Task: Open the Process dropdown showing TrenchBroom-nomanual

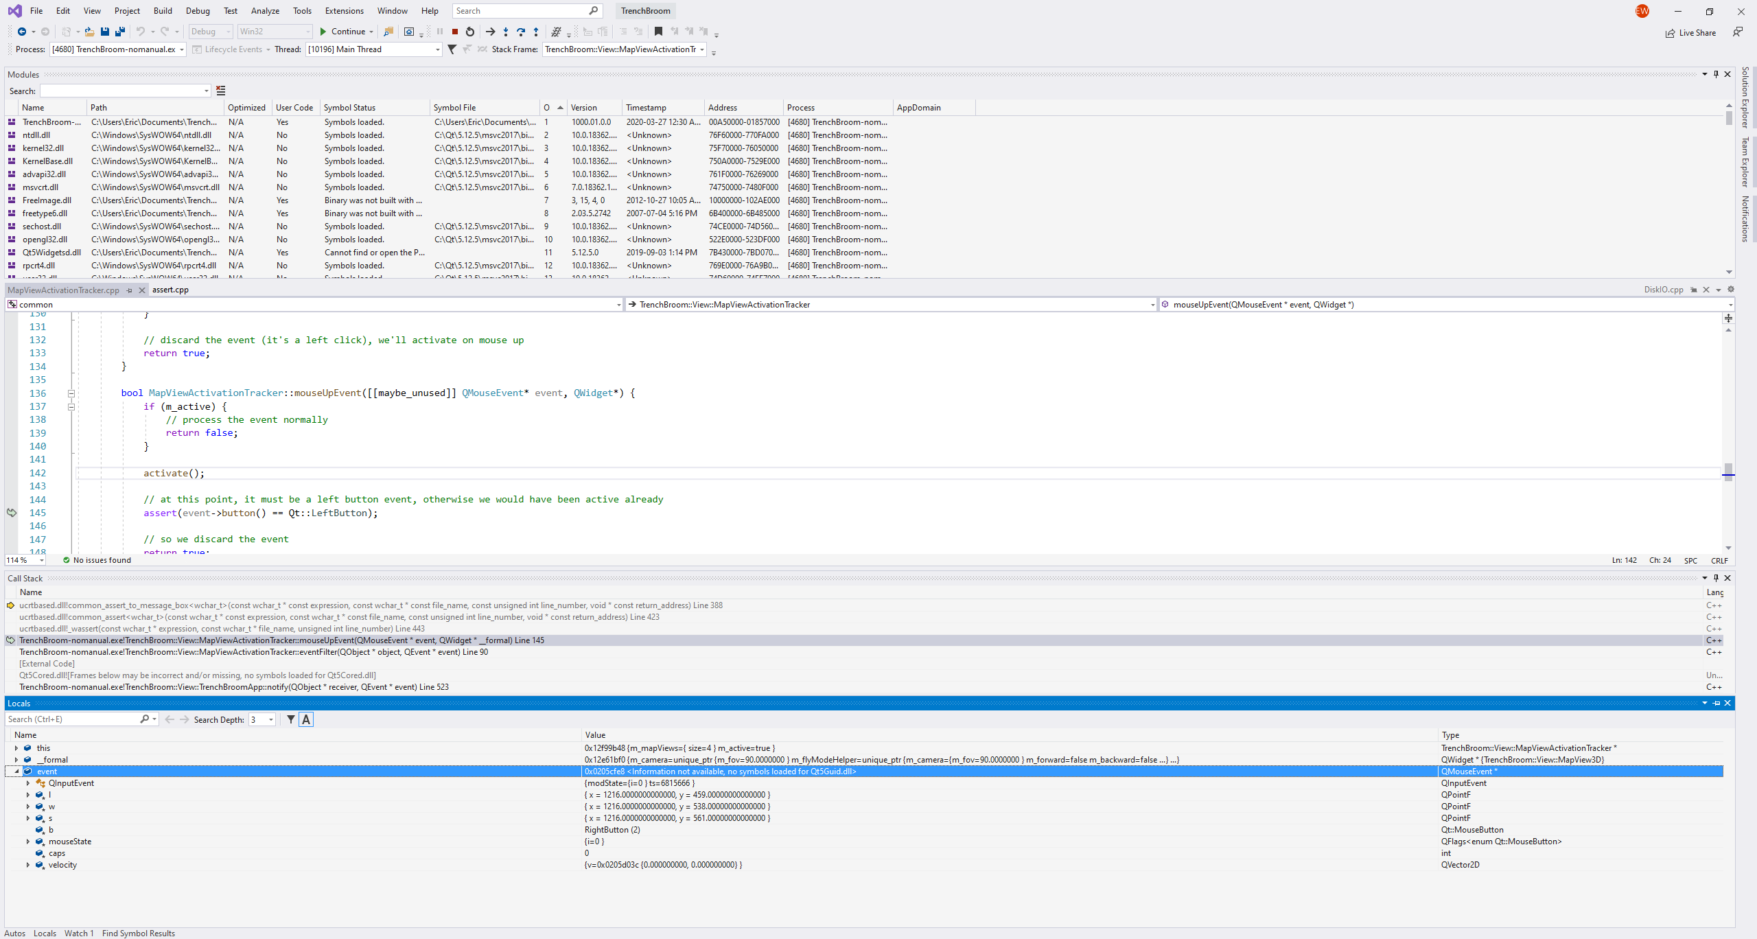Action: tap(118, 49)
